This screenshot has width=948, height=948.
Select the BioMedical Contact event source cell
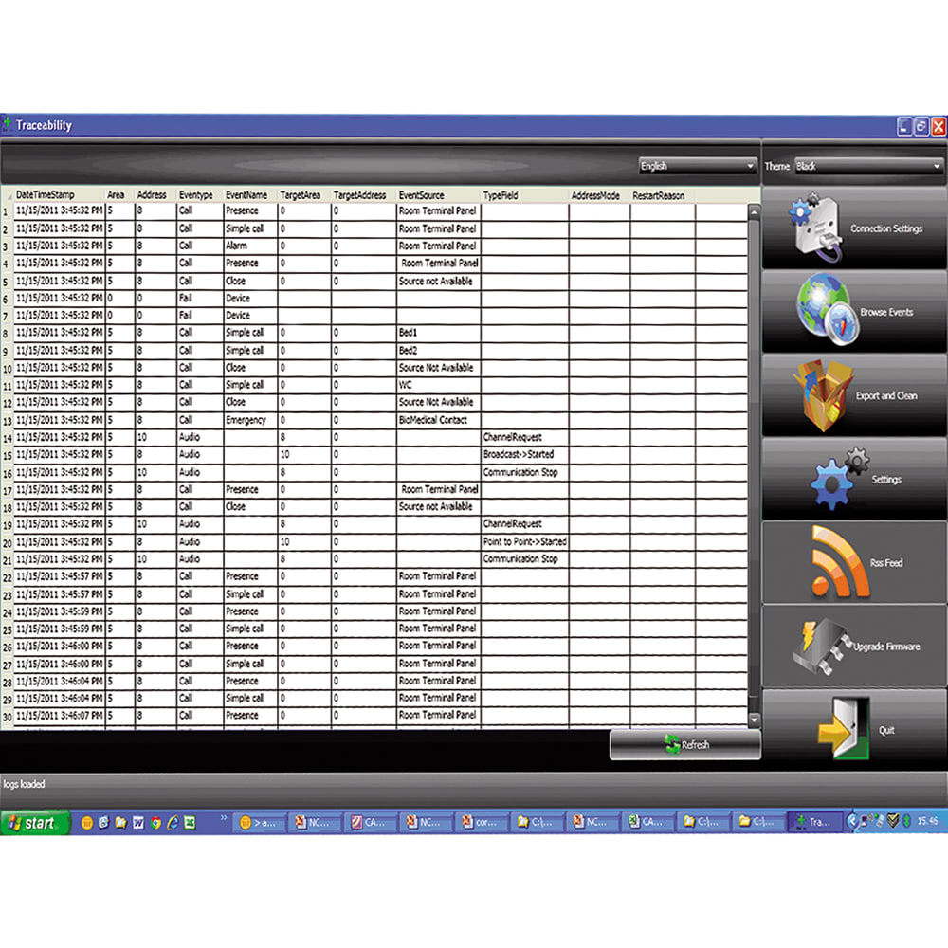click(437, 420)
